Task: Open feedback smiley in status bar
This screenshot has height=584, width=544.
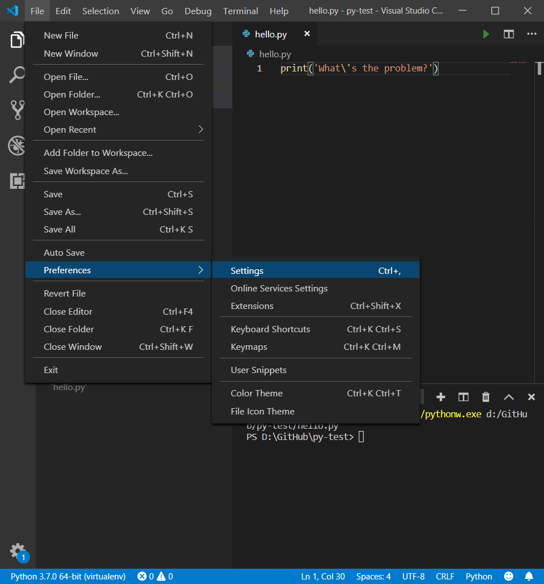Action: [509, 576]
